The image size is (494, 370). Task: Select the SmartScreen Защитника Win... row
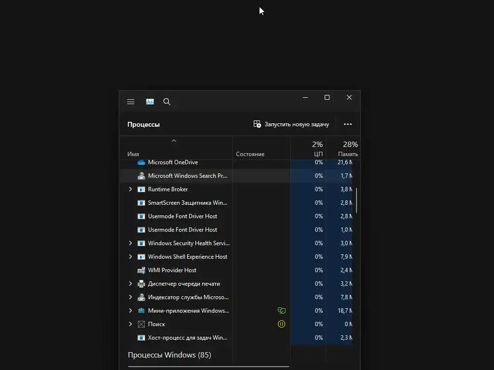point(236,203)
